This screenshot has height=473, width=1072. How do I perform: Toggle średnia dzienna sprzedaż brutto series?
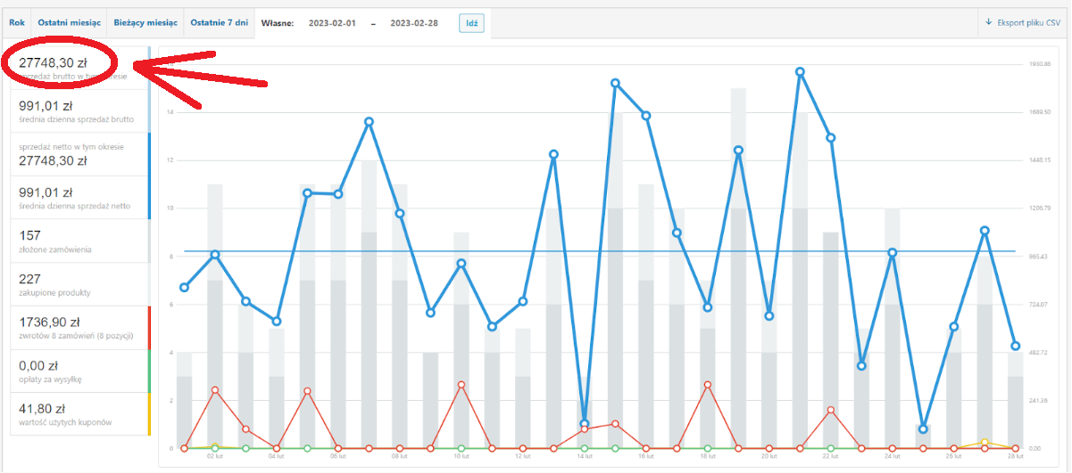pyautogui.click(x=80, y=110)
